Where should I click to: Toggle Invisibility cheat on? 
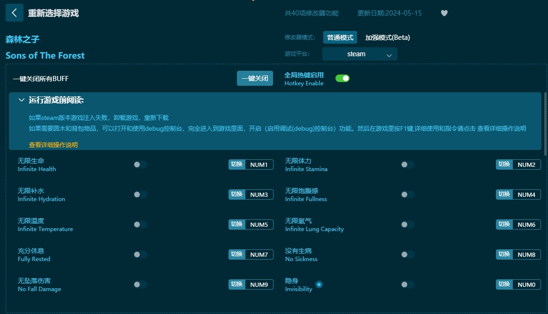pos(408,284)
